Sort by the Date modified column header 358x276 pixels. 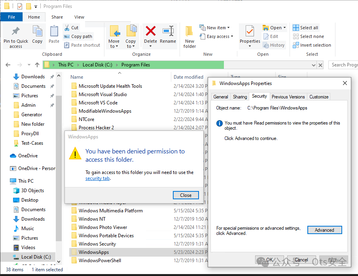click(x=188, y=77)
